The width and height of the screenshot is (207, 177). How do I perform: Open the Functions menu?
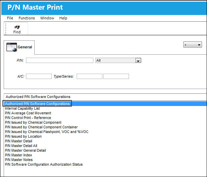coord(27,18)
